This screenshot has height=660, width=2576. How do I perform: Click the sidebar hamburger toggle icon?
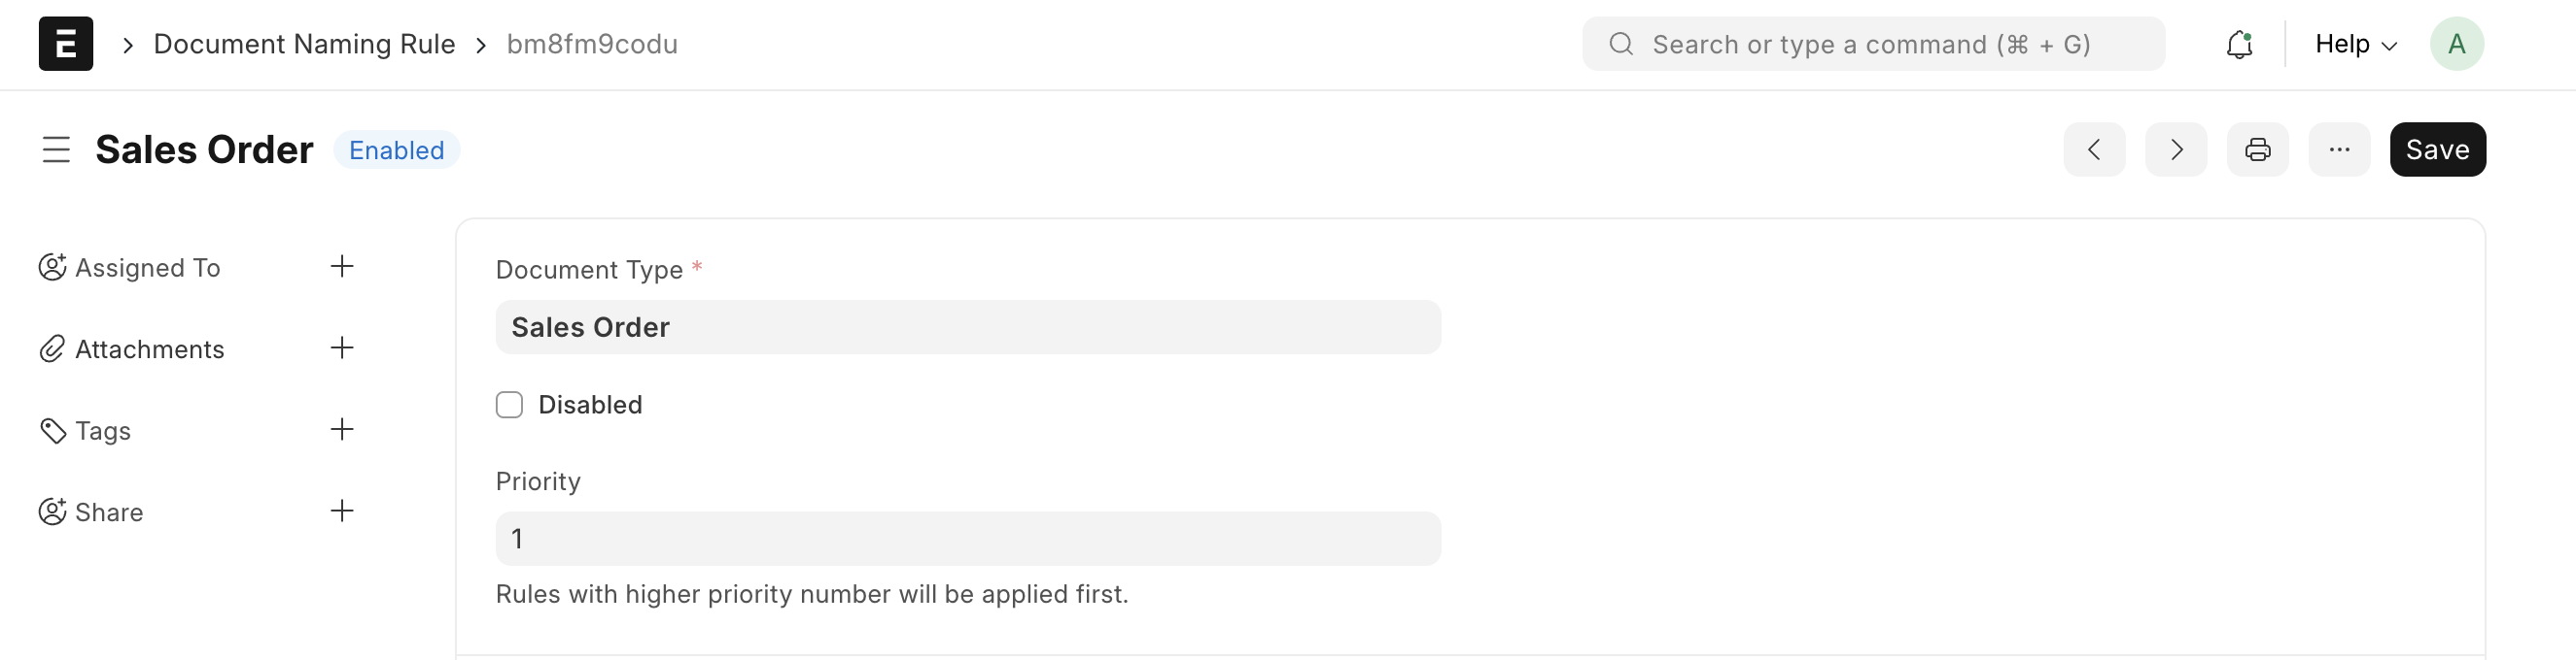(56, 148)
